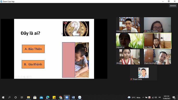The width and height of the screenshot is (178, 100).
Task: Select the Zoom meeting taskbar icon
Action: pyautogui.click(x=67, y=97)
